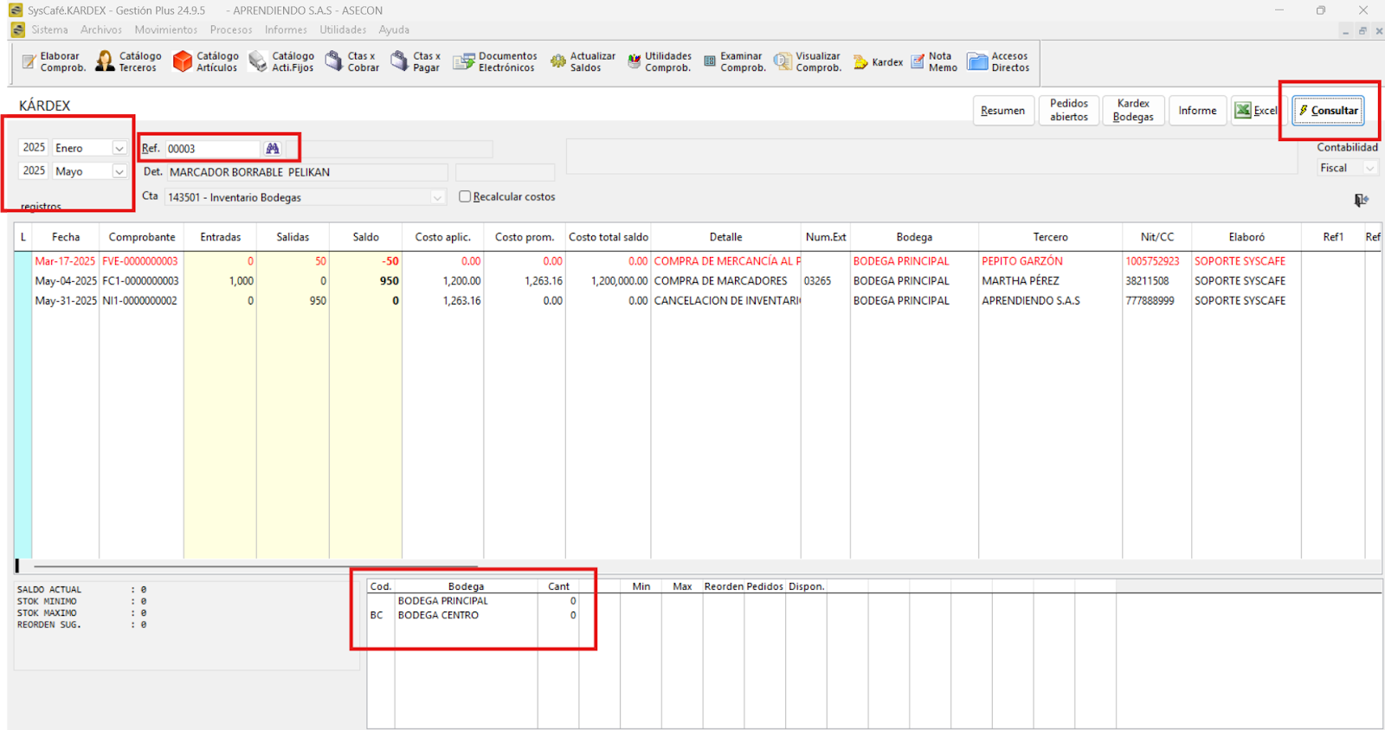This screenshot has height=730, width=1385.
Task: Open the Catálogo Artículos icon
Action: pyautogui.click(x=183, y=61)
